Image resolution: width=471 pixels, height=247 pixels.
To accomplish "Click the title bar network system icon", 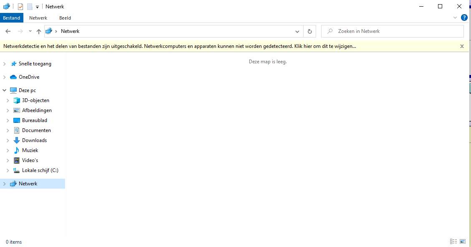I will (x=6, y=6).
